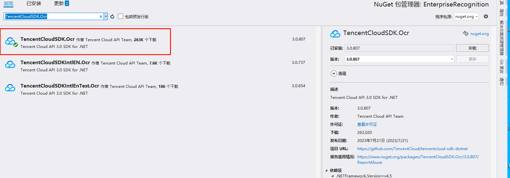This screenshot has height=178, width=510.
Task: Click the TencentCloudSDKIntlEN.Ocr package icon
Action: point(10,65)
